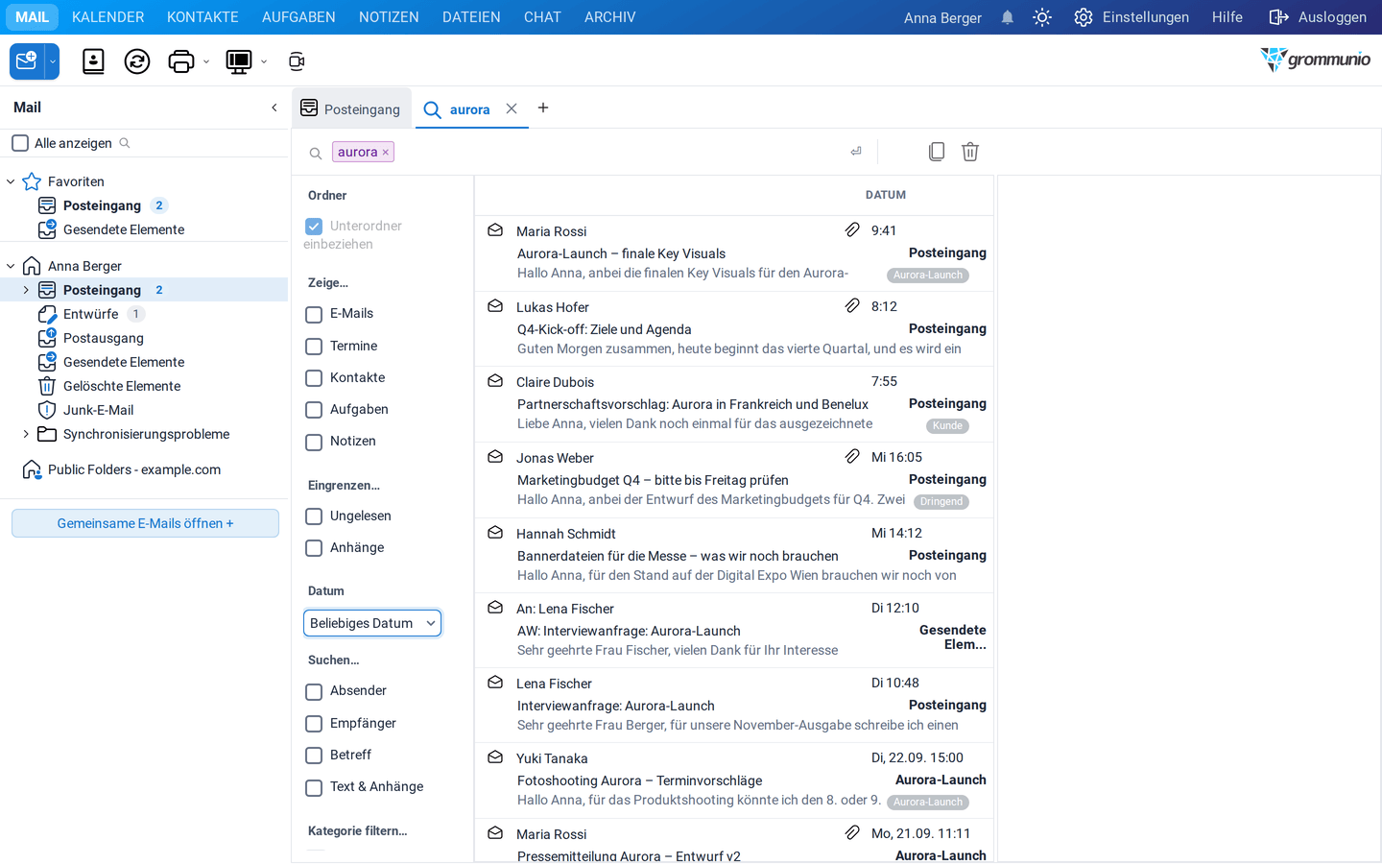Check the Ungelesen filter
Viewport: 1382px width, 864px height.
pos(314,516)
